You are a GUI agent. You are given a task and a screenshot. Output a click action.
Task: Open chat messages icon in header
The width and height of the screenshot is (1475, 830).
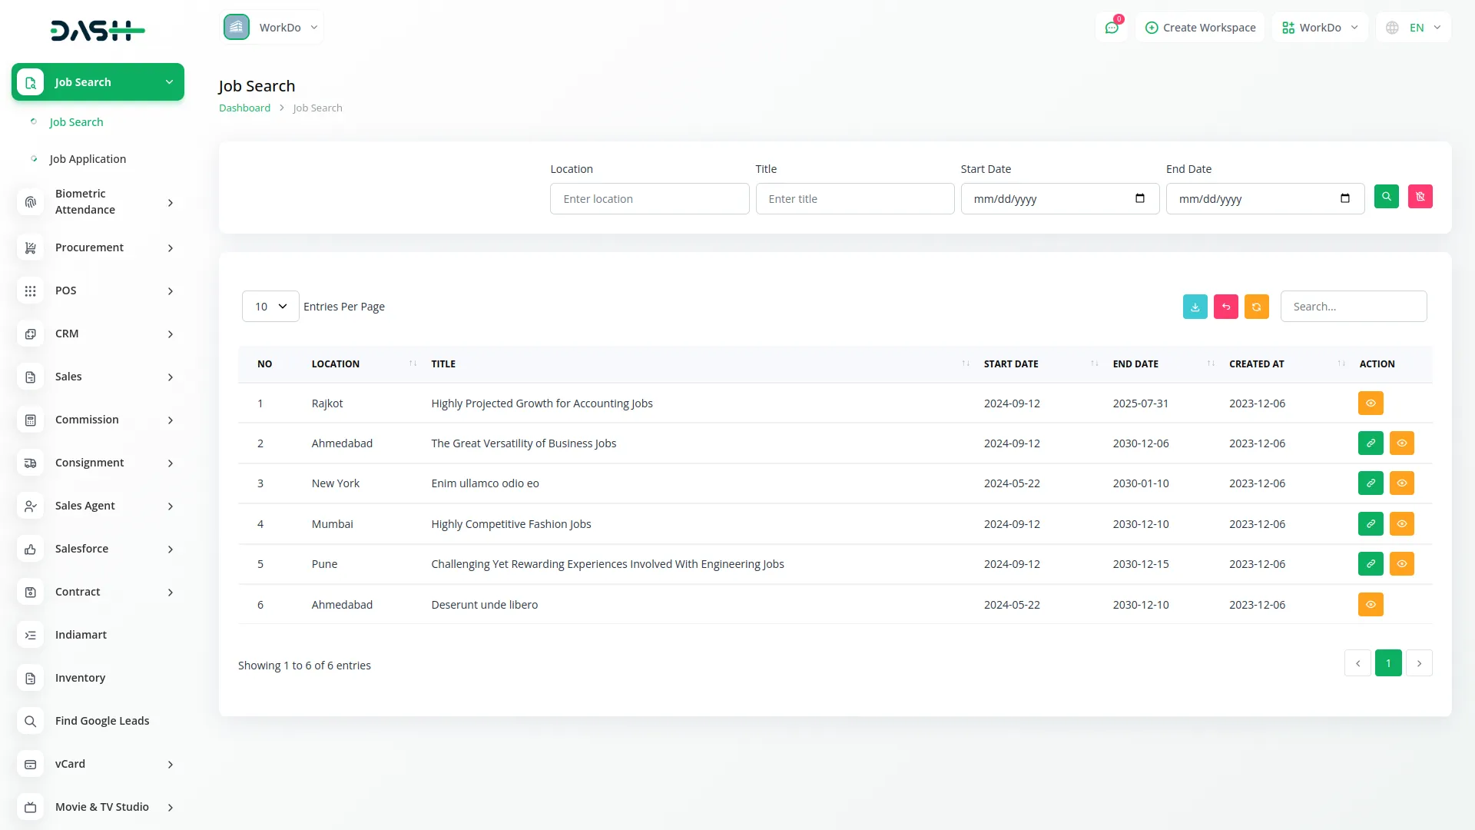click(1111, 28)
